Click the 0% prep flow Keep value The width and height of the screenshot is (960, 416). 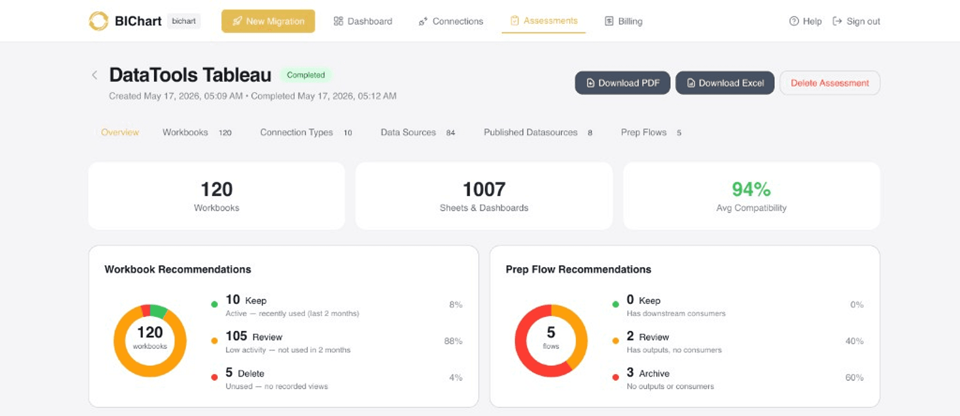pos(857,305)
